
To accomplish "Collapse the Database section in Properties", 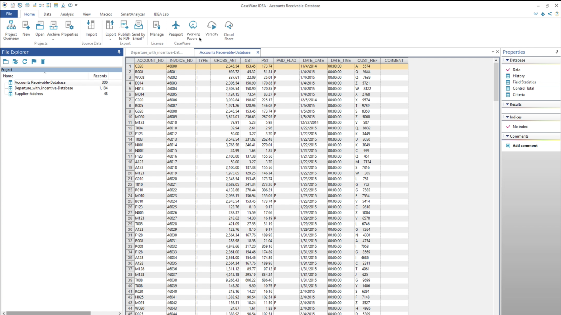I will (x=507, y=60).
